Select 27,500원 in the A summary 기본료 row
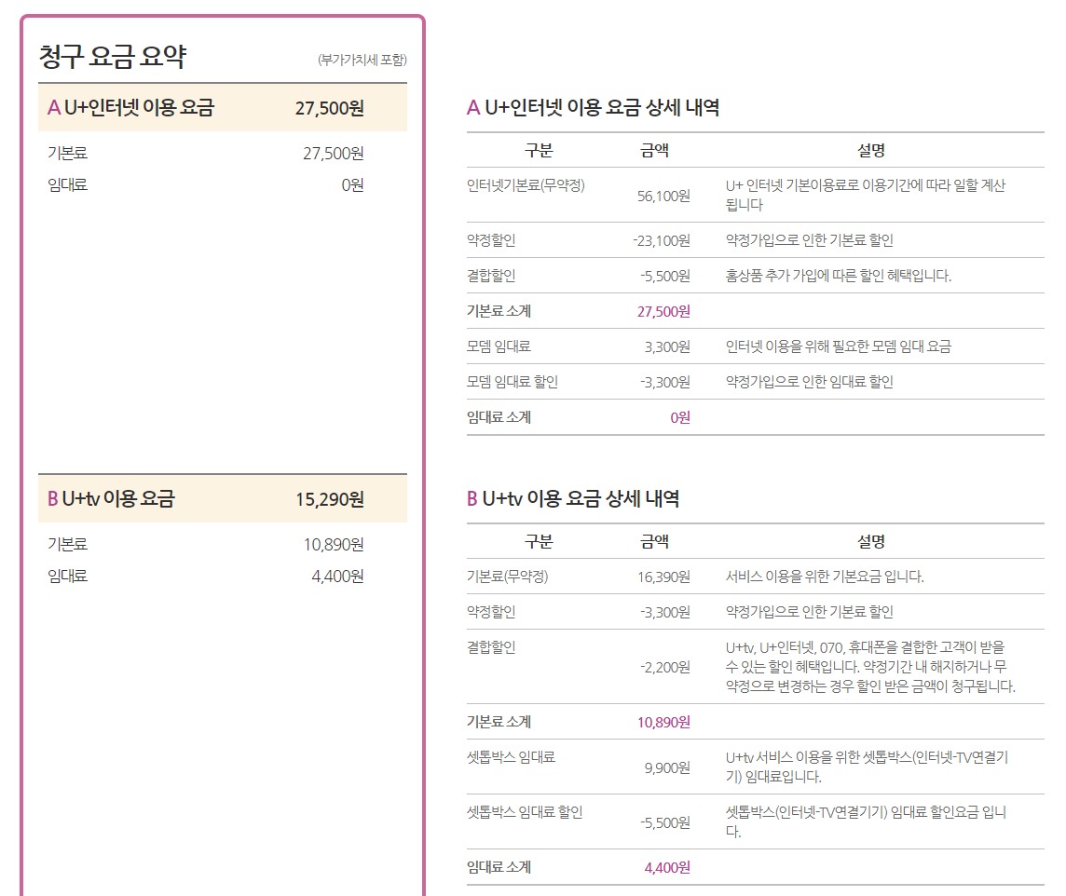The height and width of the screenshot is (896, 1066). (x=334, y=154)
